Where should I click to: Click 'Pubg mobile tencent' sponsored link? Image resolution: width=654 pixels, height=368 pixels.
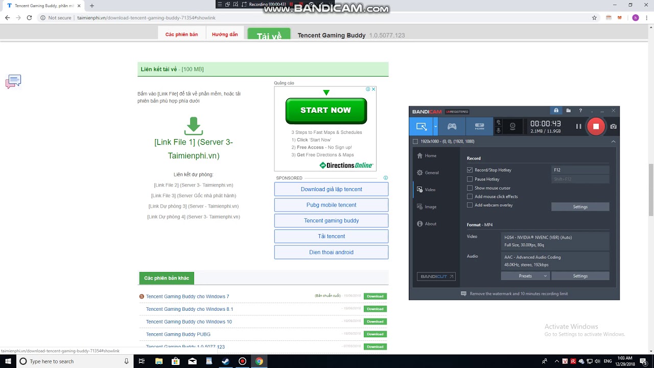click(331, 205)
